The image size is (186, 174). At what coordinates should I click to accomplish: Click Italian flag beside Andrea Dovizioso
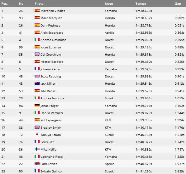(x=37, y=39)
